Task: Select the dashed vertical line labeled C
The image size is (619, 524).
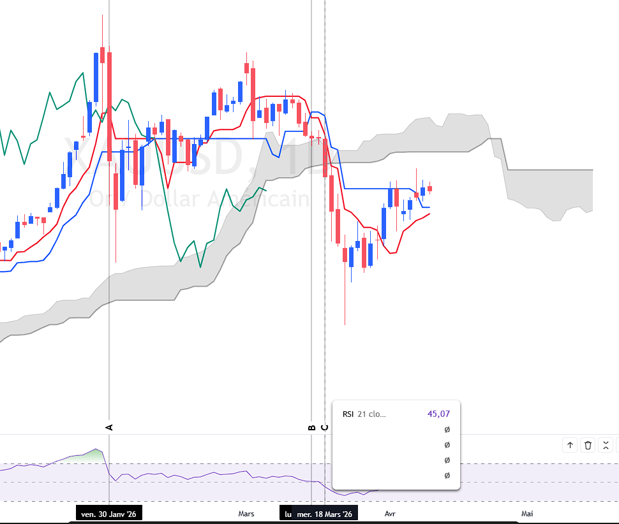Action: (x=325, y=237)
